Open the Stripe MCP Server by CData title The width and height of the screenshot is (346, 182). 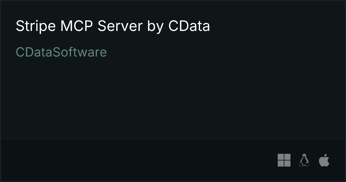pyautogui.click(x=113, y=26)
